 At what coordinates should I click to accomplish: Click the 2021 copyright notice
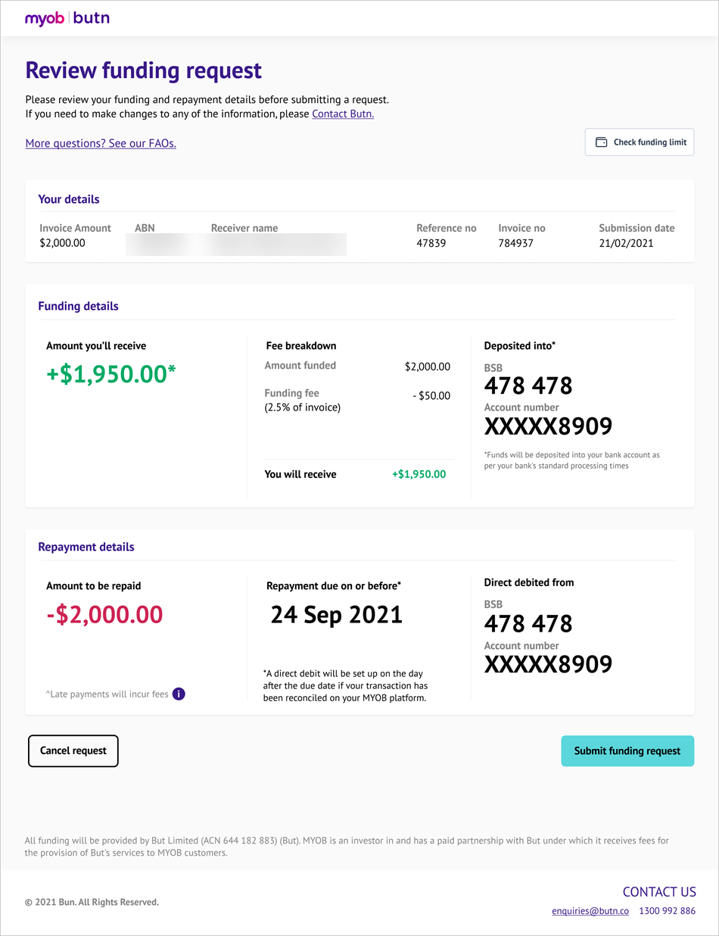point(92,902)
